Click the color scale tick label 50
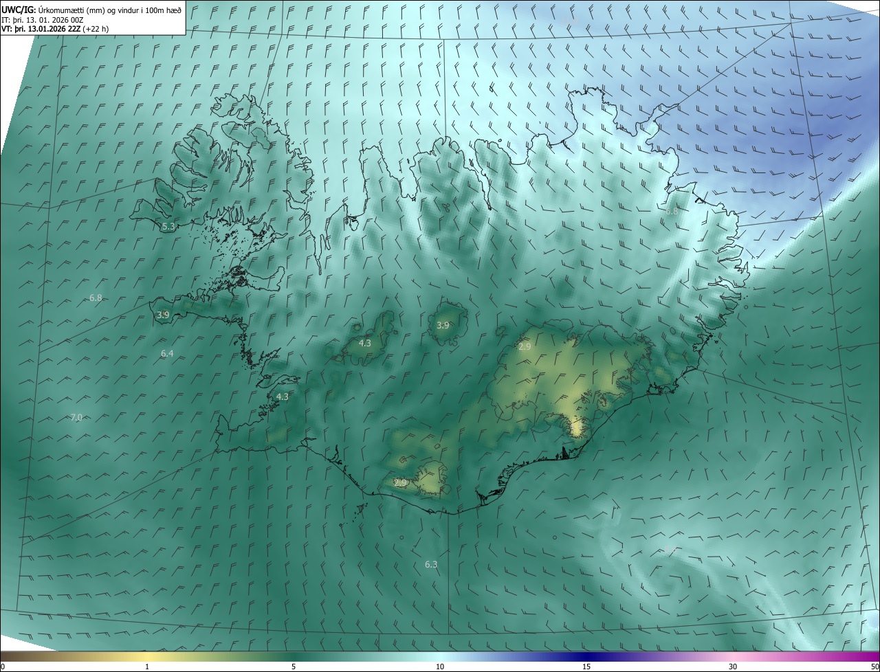Image resolution: width=880 pixels, height=672 pixels. [x=874, y=667]
